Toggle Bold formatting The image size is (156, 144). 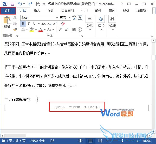(23, 24)
